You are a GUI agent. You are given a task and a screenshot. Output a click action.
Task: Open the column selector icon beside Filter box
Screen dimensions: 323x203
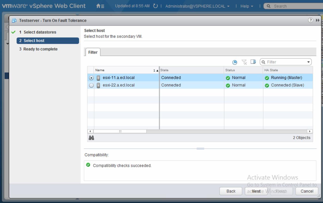[x=253, y=62]
